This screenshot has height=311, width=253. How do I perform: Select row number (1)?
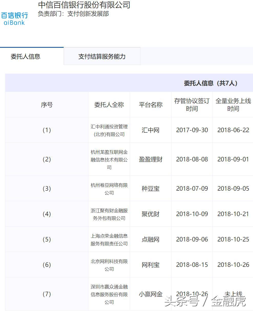(x=47, y=130)
